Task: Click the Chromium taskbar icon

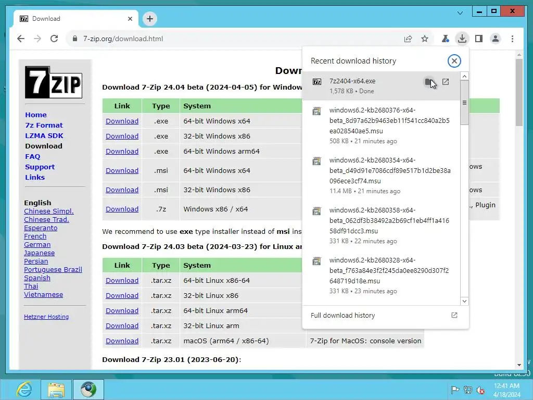Action: click(x=88, y=390)
